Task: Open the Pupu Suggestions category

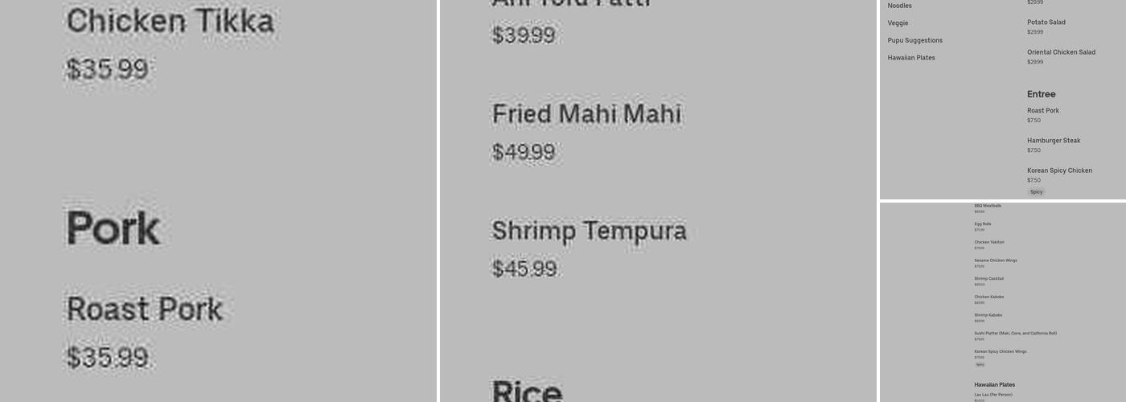Action: coord(914,40)
